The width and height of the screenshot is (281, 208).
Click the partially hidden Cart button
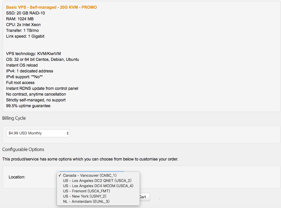[144, 197]
